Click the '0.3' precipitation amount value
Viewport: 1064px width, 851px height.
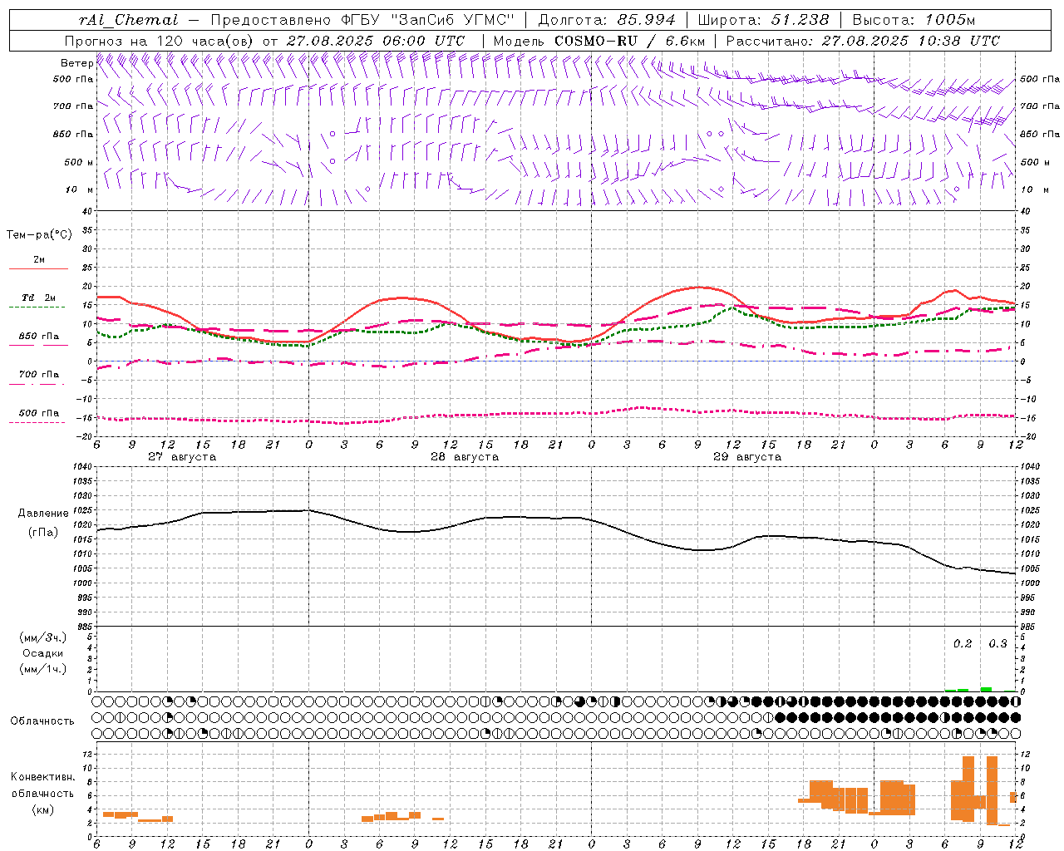coord(997,644)
